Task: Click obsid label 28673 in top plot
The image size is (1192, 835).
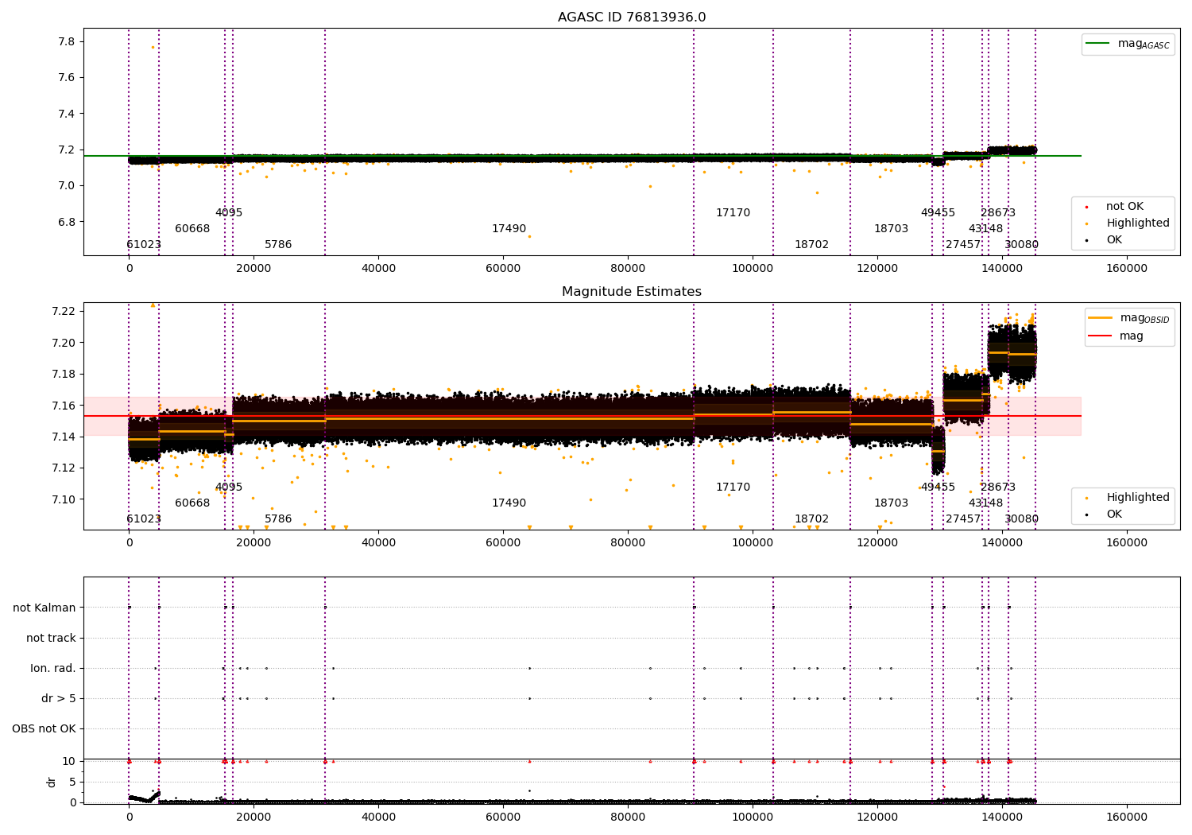Action: (x=998, y=213)
